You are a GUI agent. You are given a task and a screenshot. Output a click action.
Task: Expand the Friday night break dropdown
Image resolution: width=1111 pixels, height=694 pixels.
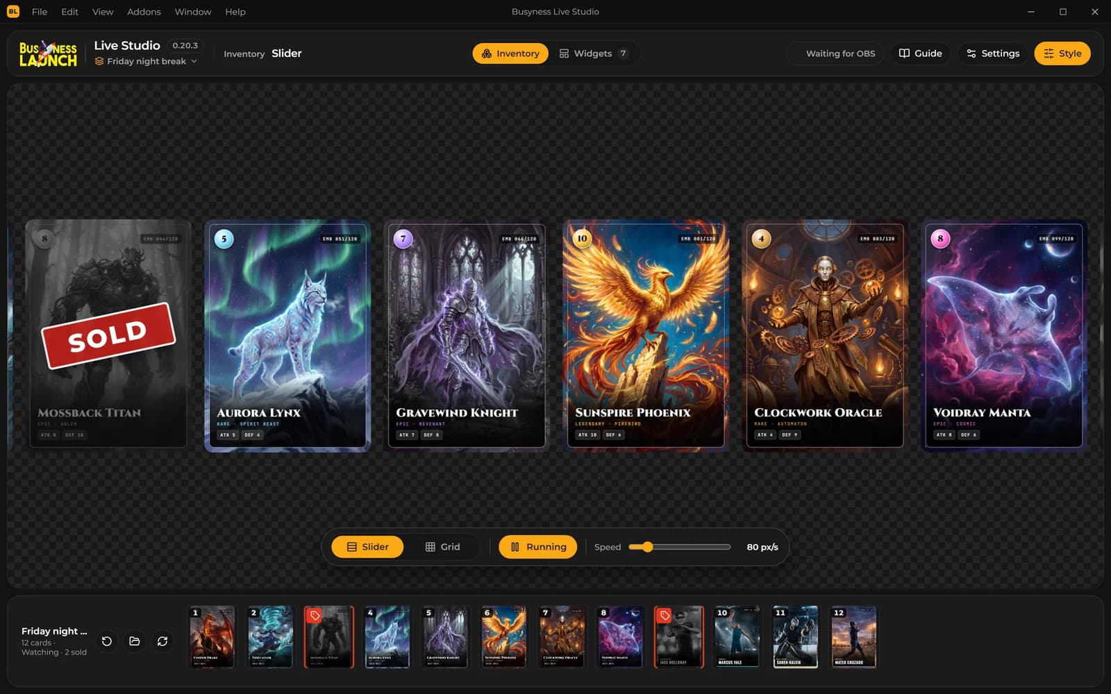click(147, 61)
